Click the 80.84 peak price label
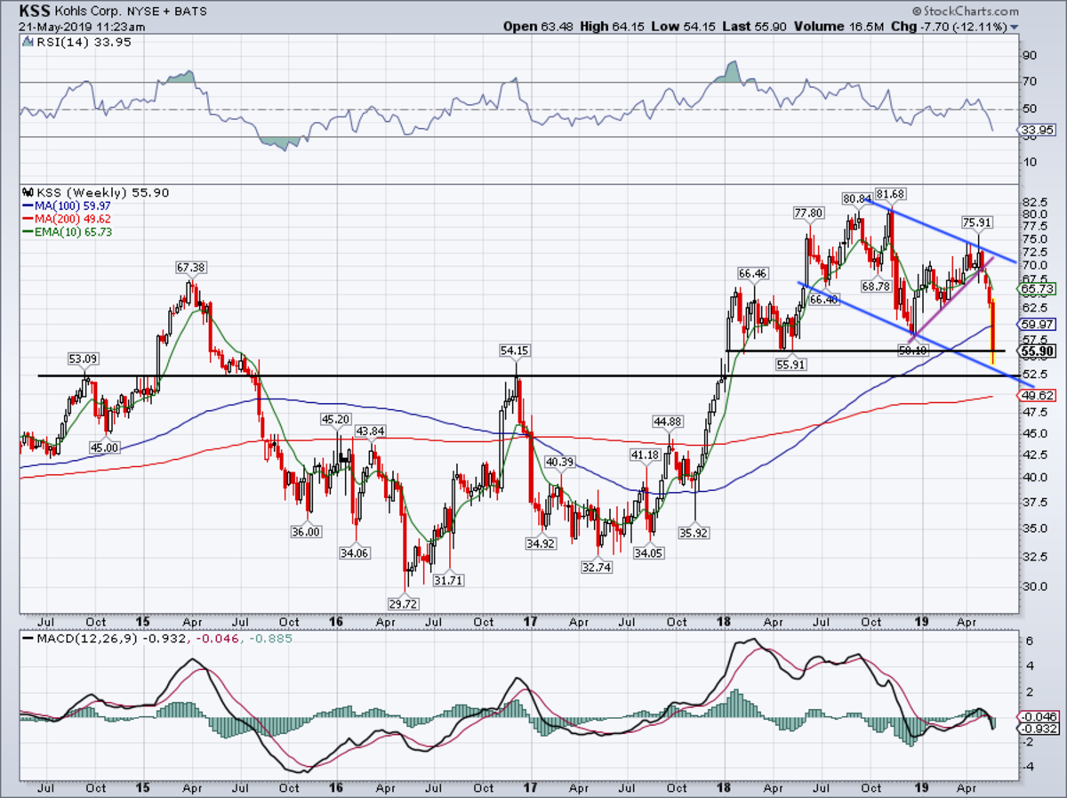Screen dimensions: 1067x798 tap(858, 197)
